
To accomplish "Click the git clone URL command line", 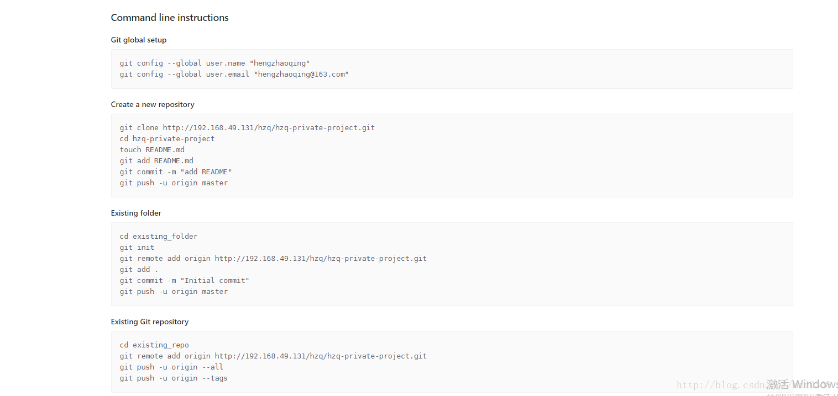I will (247, 128).
